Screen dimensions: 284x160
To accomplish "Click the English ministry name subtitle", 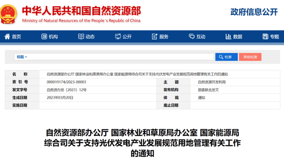I will (x=81, y=21).
